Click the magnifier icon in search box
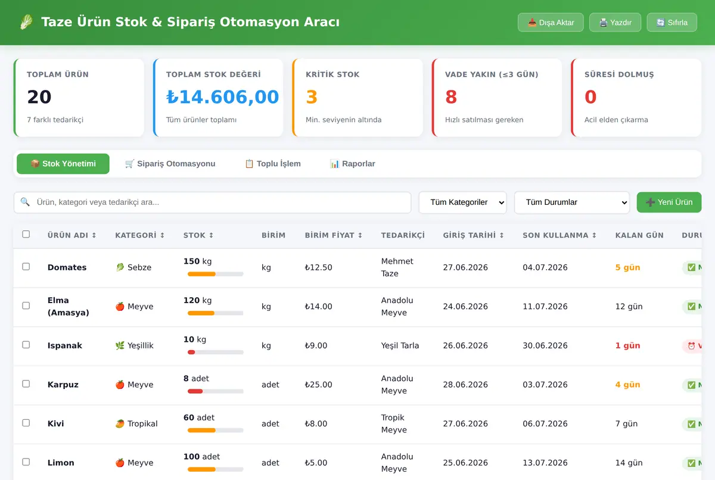The width and height of the screenshot is (715, 480). click(25, 202)
